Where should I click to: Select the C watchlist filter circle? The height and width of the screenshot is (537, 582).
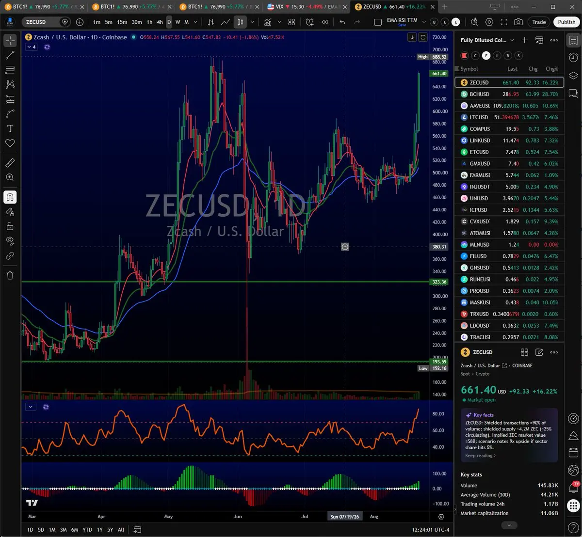point(475,56)
